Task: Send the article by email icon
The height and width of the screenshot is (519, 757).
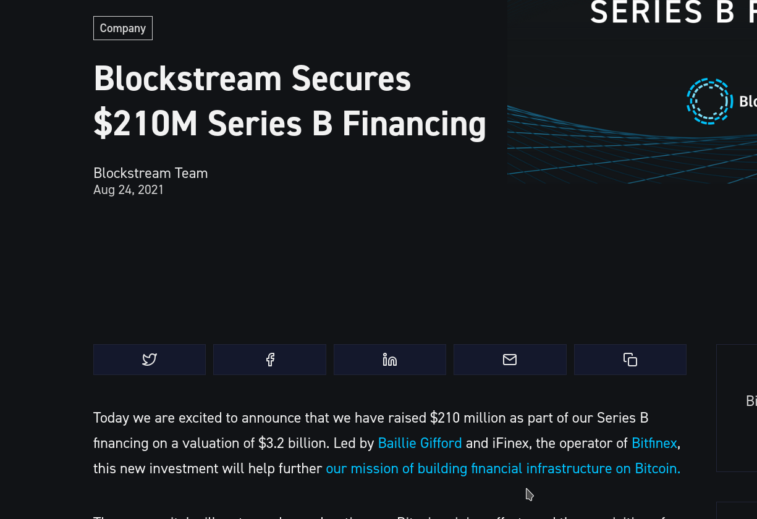Action: coord(510,360)
